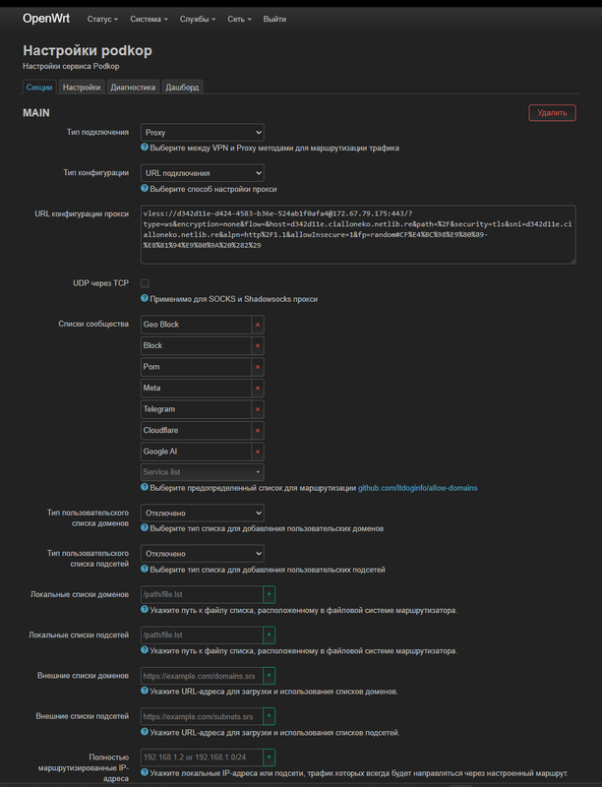Image resolution: width=602 pixels, height=787 pixels.
Task: Add entry to Локальные списки доменов
Action: pyautogui.click(x=269, y=594)
